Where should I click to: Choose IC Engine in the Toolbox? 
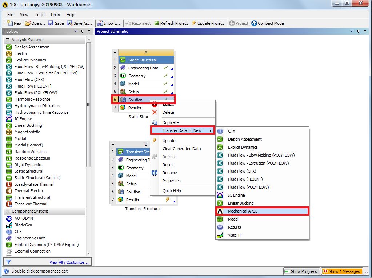pyautogui.click(x=23, y=119)
